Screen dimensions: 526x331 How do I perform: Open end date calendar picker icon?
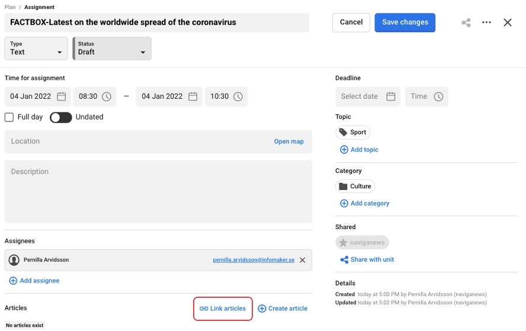coord(193,97)
